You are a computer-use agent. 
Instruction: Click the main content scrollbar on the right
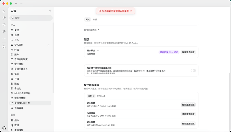coord(230,102)
